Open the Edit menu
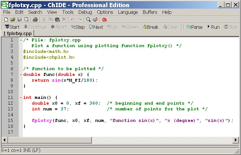The image size is (241, 155). (19, 12)
